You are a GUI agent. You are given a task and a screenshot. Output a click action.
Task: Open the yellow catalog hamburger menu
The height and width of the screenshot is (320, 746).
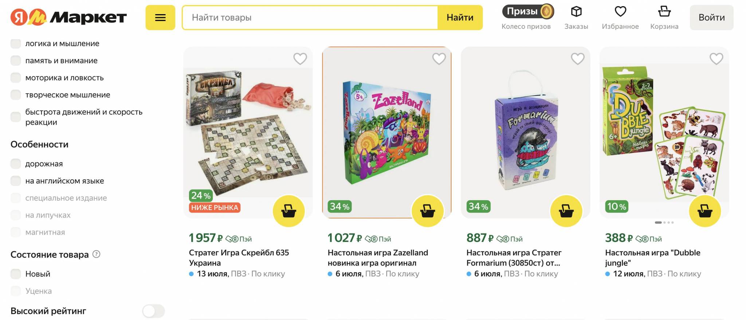[160, 17]
